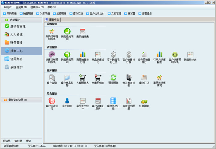
Task: Open 调拨明细 green arrows icon
Action: click(x=114, y=77)
